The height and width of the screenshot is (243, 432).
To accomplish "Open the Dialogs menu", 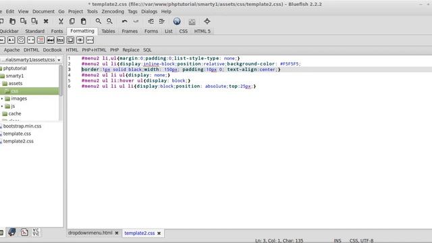I will 149,11.
